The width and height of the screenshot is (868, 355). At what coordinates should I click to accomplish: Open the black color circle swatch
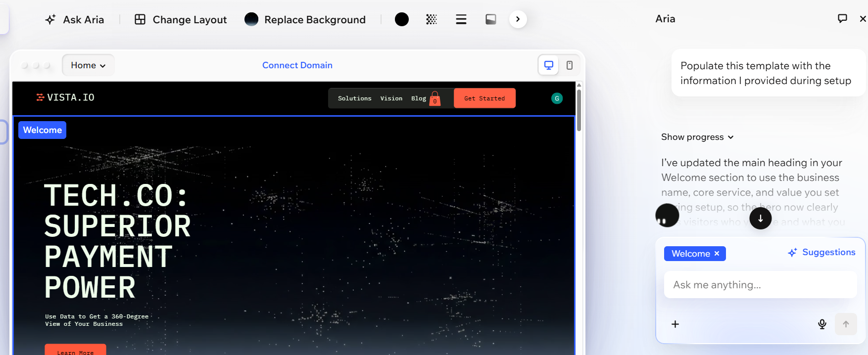tap(402, 19)
